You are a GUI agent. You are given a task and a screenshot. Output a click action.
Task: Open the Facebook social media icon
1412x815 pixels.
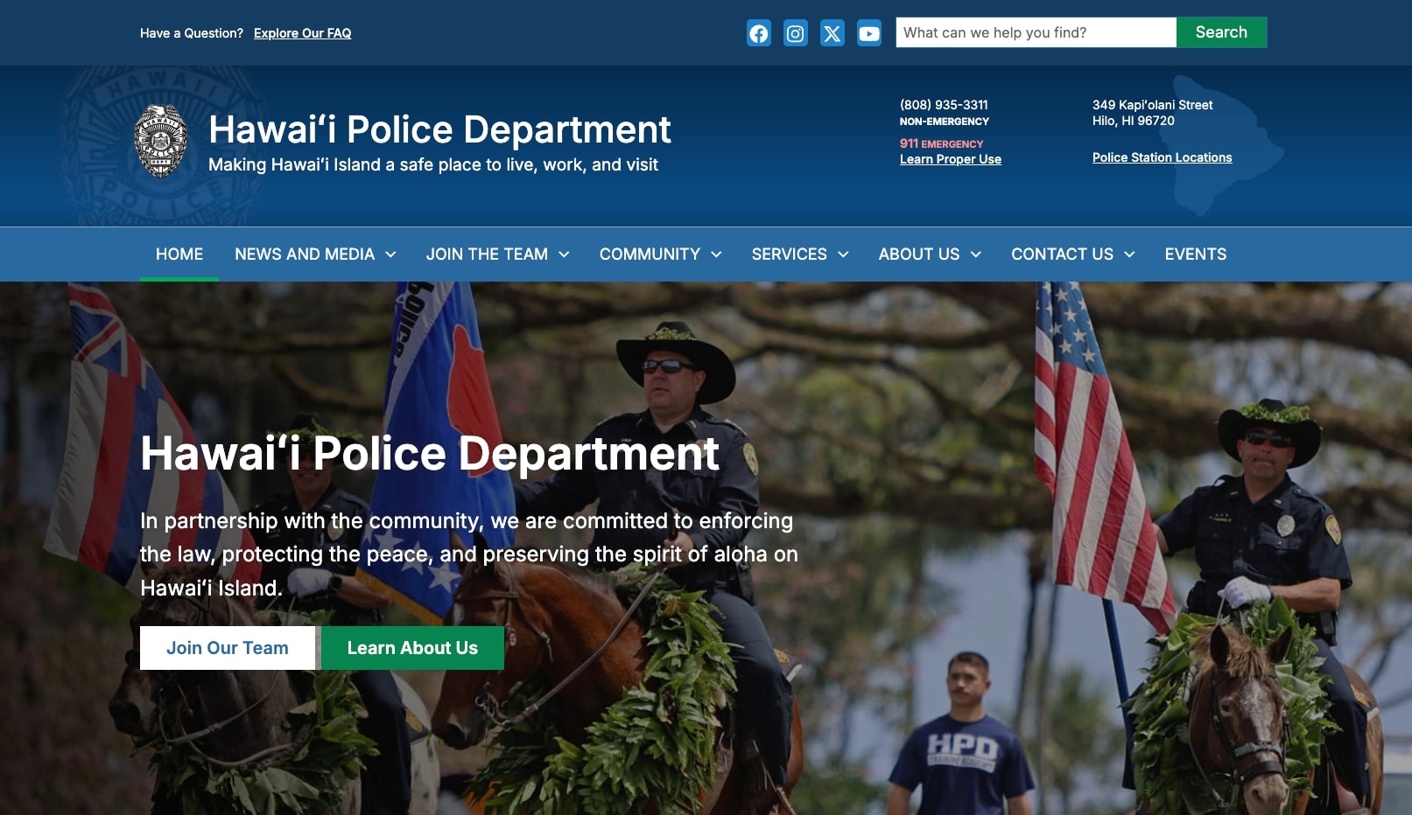pos(758,33)
